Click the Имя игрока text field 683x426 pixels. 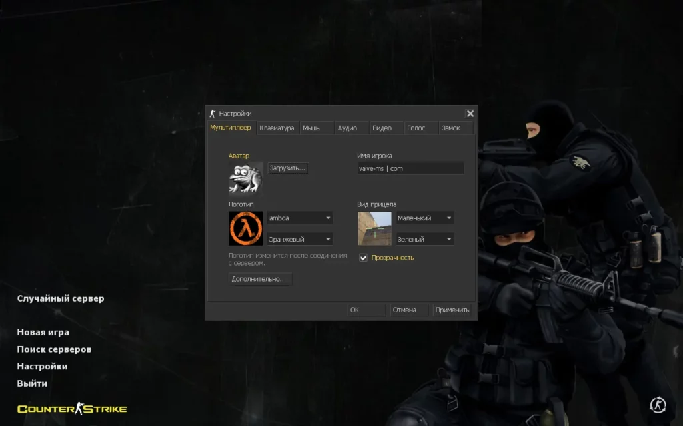pos(410,168)
